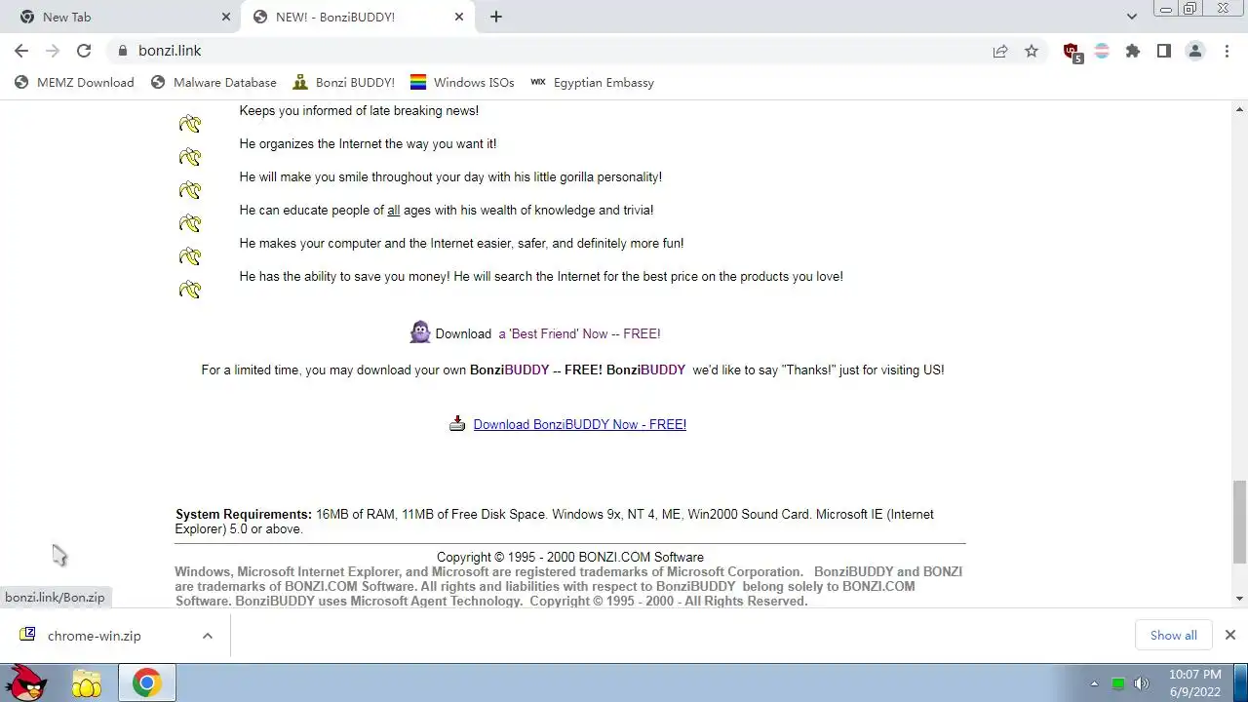Bookmark this page with the star icon

coord(1032,51)
